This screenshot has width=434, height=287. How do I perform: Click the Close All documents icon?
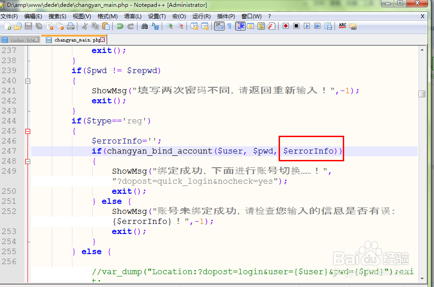(x=60, y=26)
